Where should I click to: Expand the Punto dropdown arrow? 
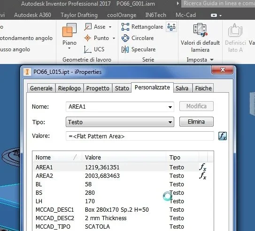click(x=114, y=39)
